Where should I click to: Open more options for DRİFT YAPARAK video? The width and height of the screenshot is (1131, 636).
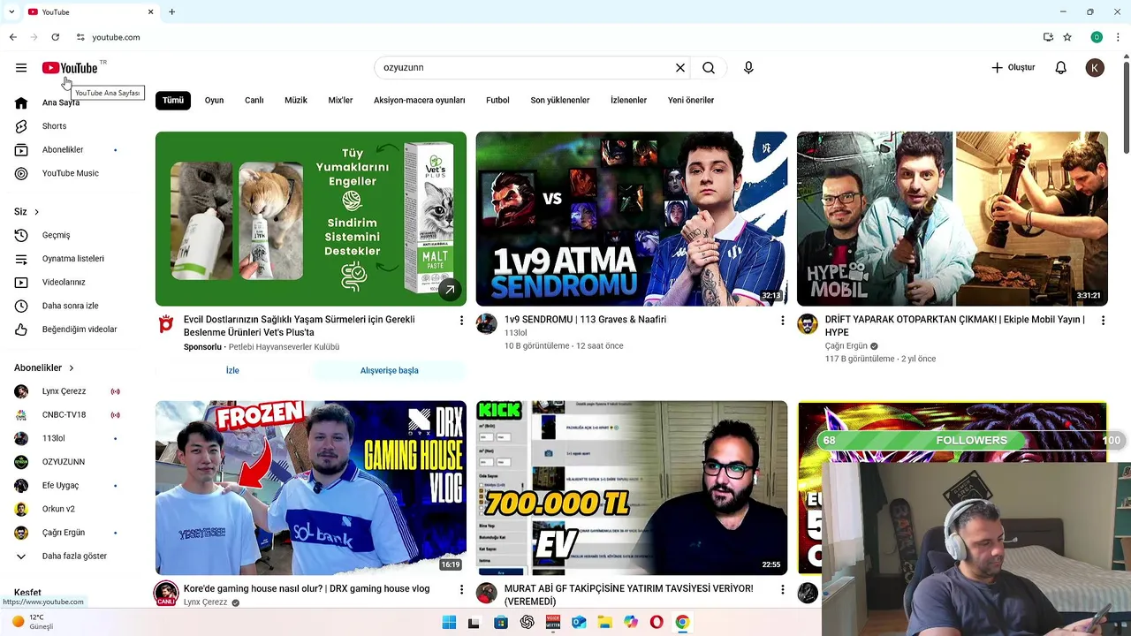coord(1103,321)
